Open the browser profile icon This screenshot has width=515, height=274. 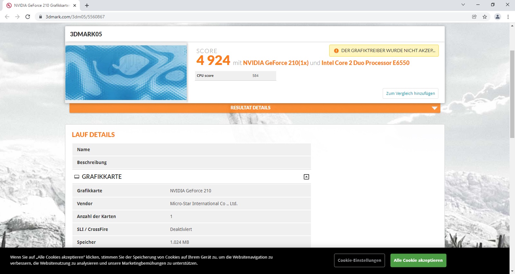[x=498, y=17]
